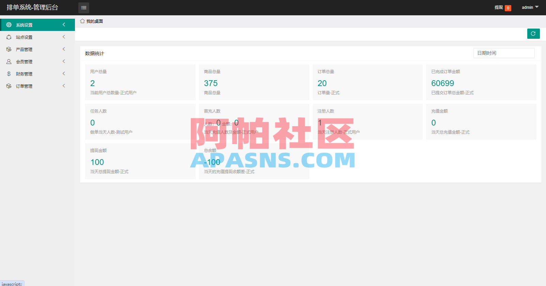Open the admin user dropdown arrow

537,7
